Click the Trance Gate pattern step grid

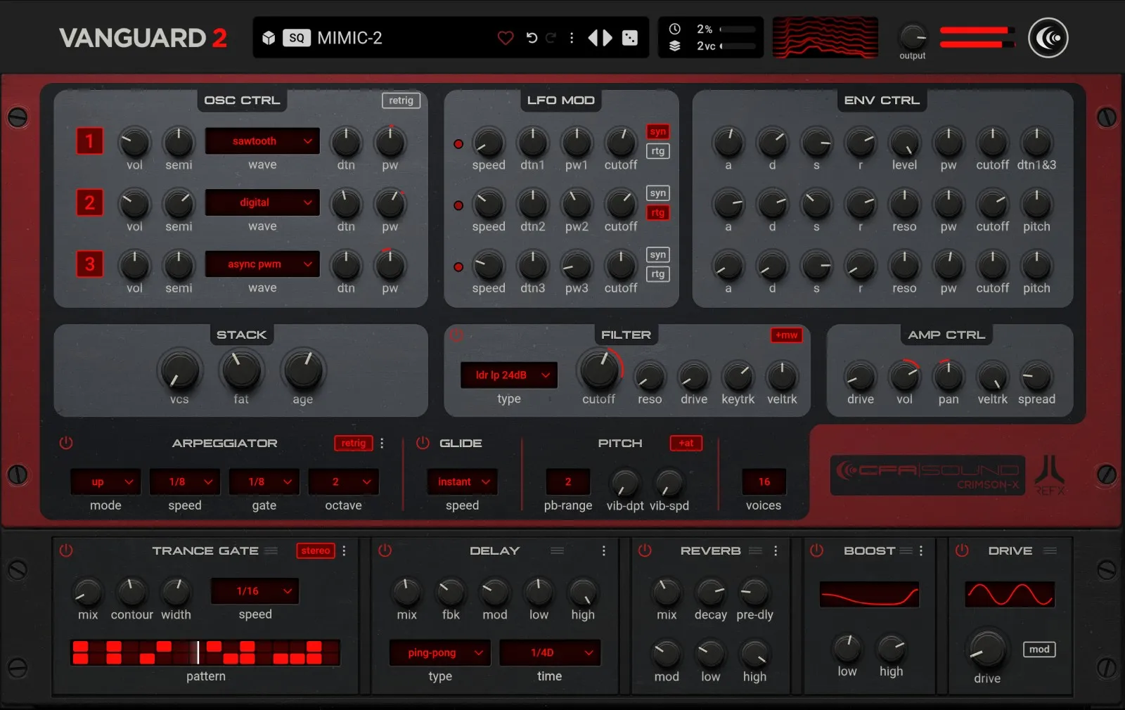click(205, 652)
